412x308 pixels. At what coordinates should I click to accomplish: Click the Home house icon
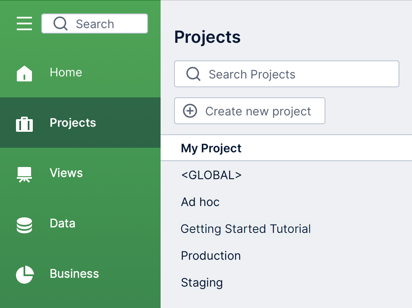coord(24,73)
